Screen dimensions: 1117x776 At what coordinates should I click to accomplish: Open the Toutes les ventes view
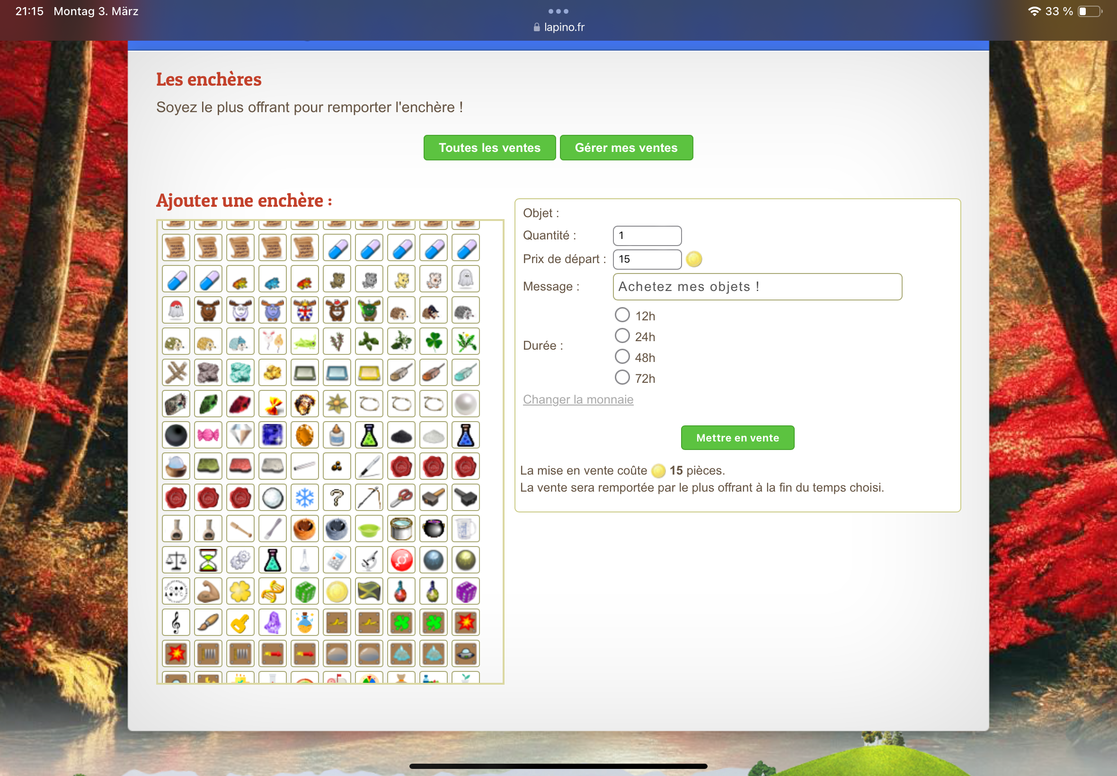coord(489,148)
